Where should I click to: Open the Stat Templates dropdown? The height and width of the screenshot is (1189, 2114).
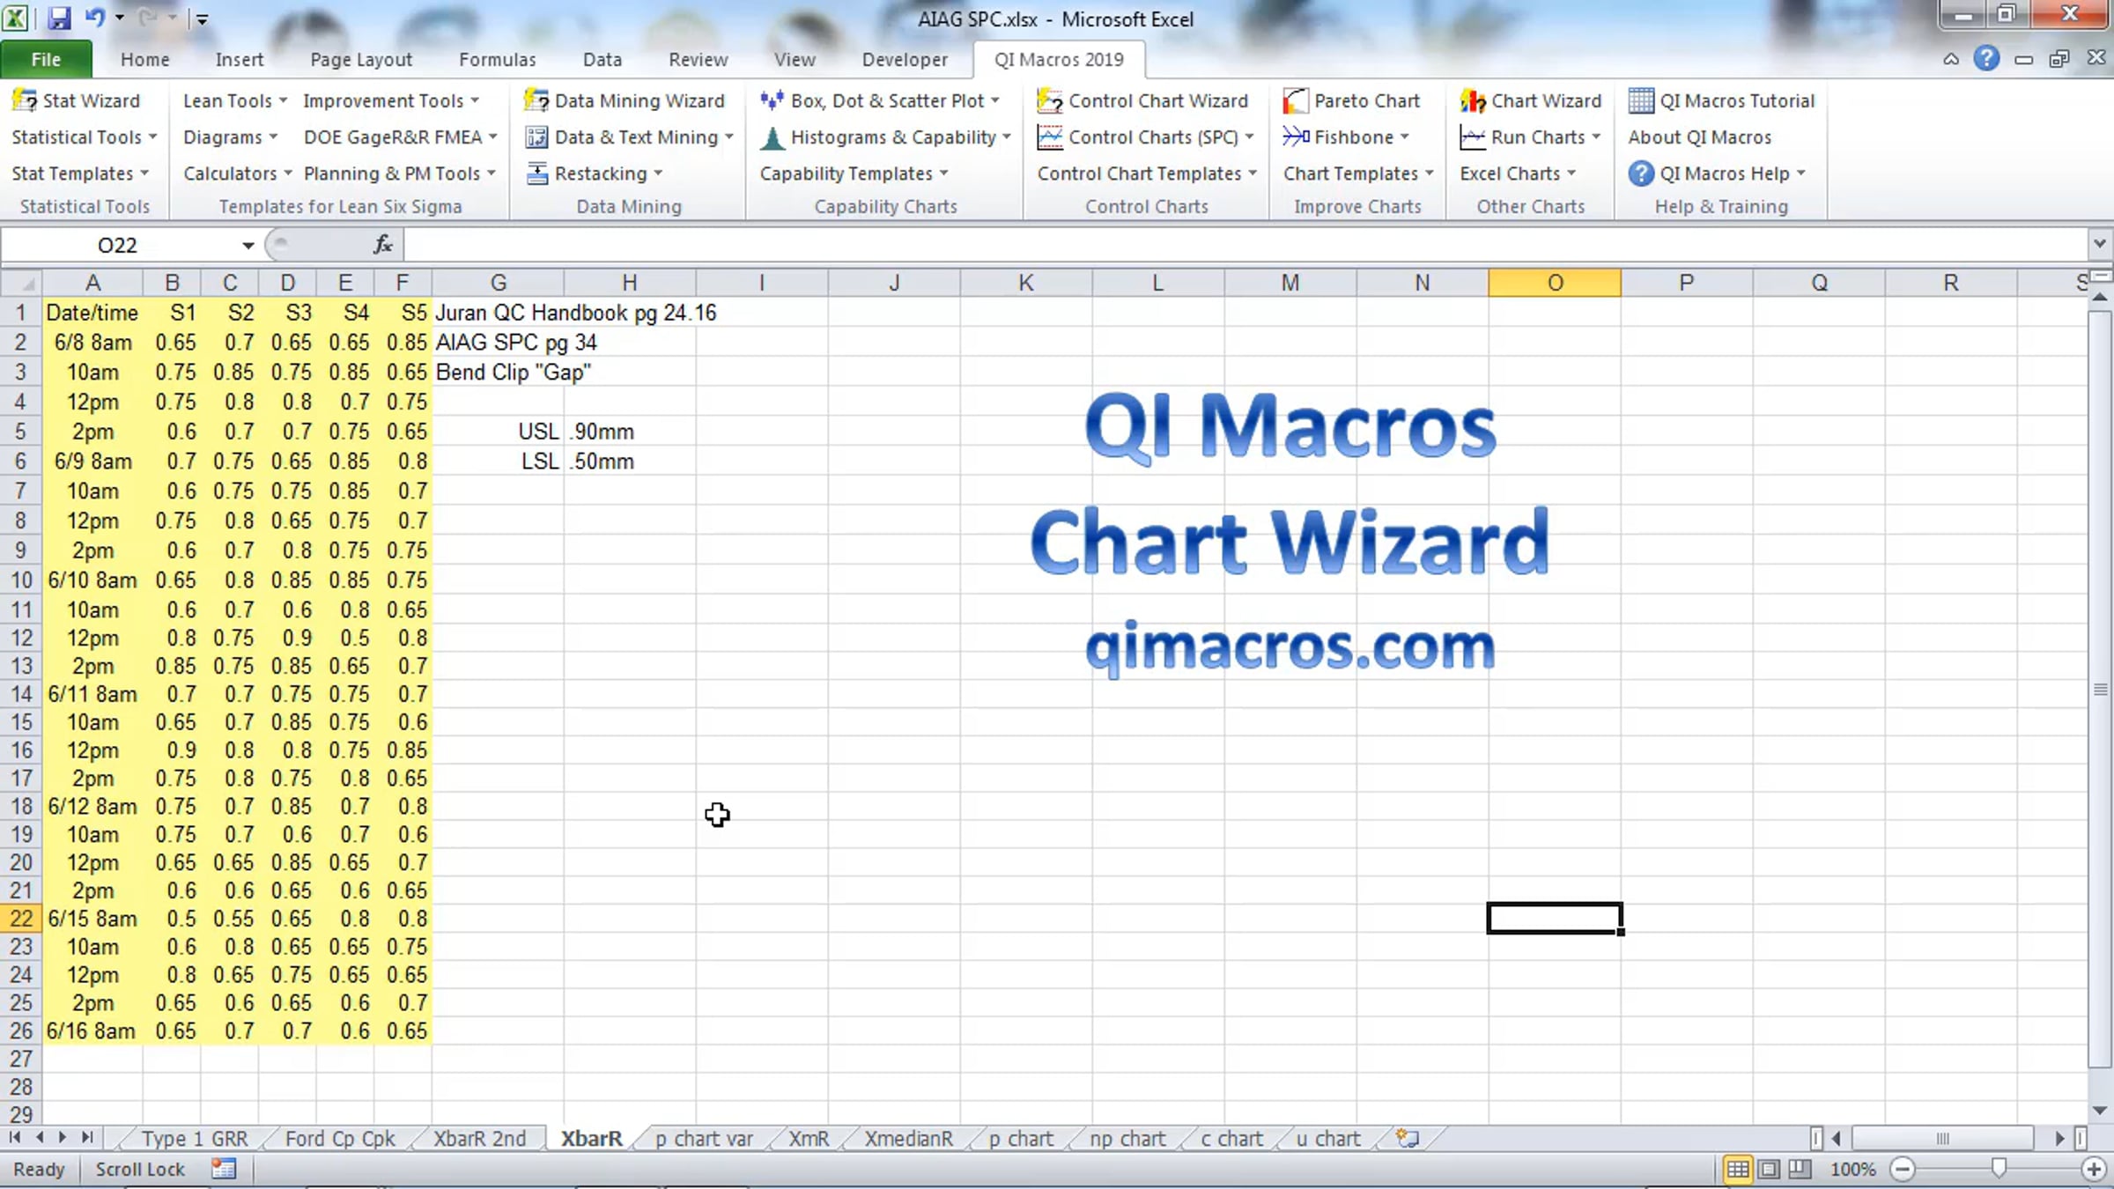point(80,174)
